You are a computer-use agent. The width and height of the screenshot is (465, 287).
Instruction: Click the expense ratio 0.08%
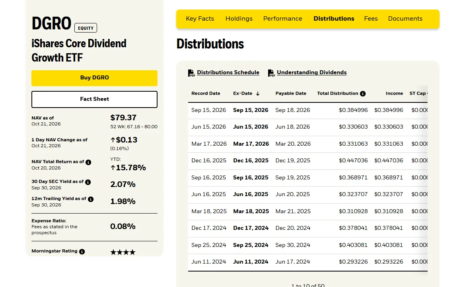123,226
